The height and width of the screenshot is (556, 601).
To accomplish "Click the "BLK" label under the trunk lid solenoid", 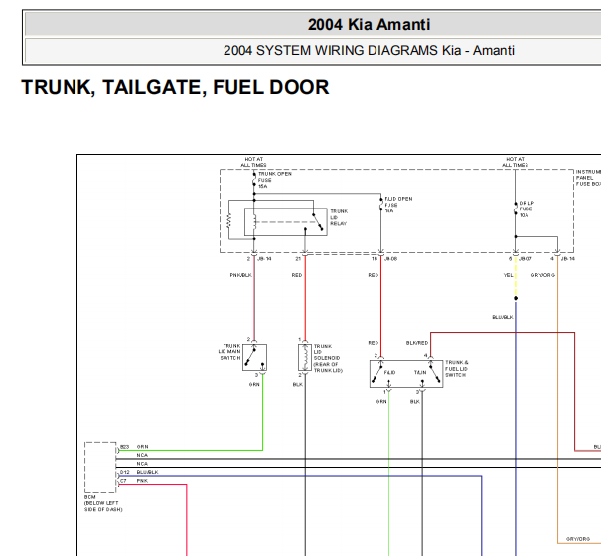I will (x=297, y=384).
